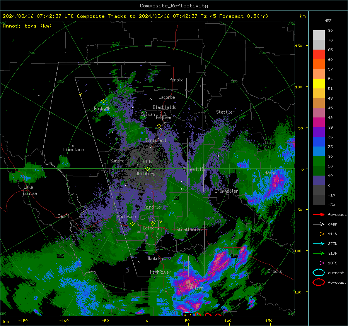Click the HighRiver label
This screenshot has width=348, height=326.
pos(160,272)
